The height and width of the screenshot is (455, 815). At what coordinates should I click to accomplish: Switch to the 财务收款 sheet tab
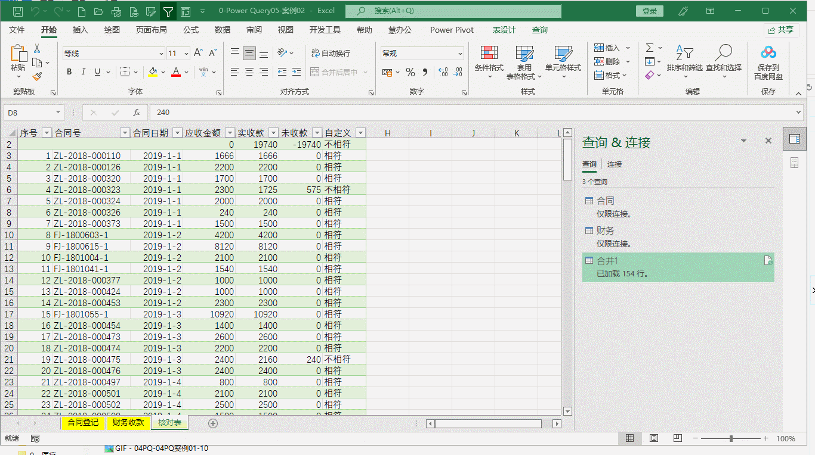click(128, 423)
